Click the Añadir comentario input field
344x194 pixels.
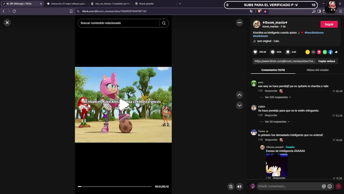pyautogui.click(x=289, y=186)
